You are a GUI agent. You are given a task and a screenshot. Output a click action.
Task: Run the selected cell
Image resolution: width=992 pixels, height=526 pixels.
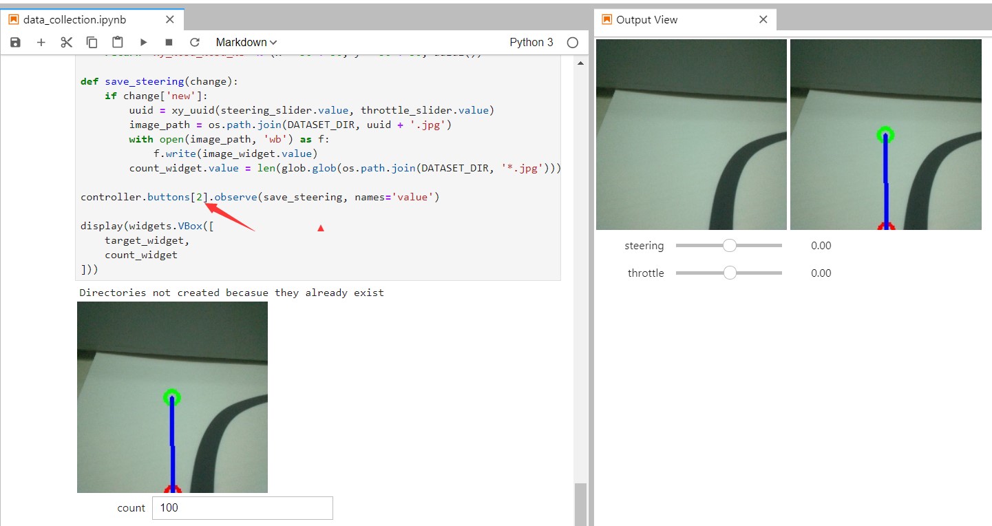[x=143, y=43]
